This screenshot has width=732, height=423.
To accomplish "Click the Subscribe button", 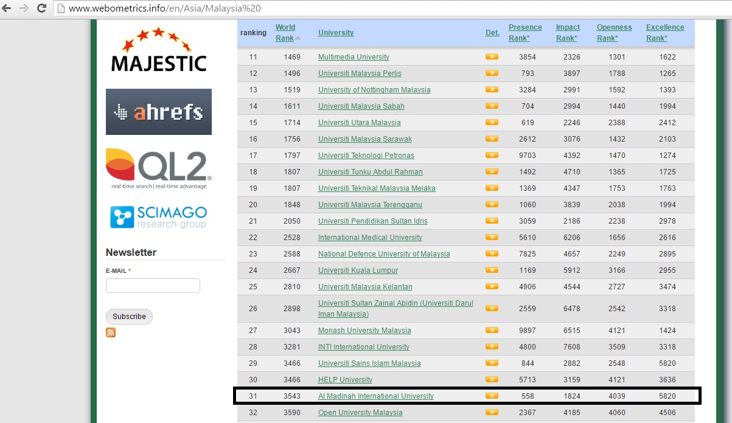I will [129, 317].
